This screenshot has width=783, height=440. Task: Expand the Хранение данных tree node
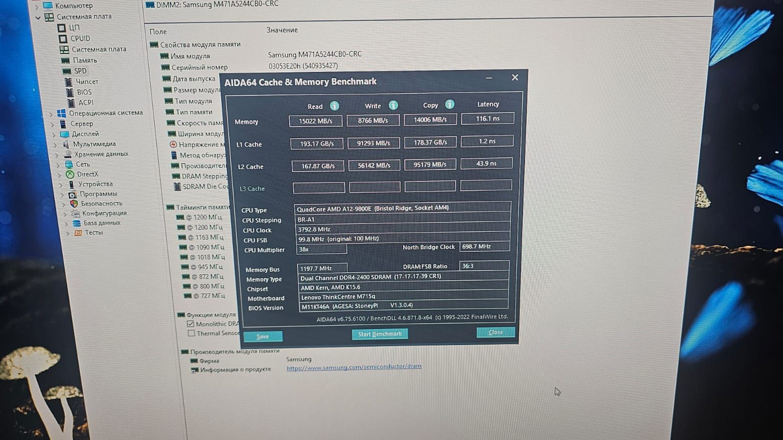[x=57, y=154]
